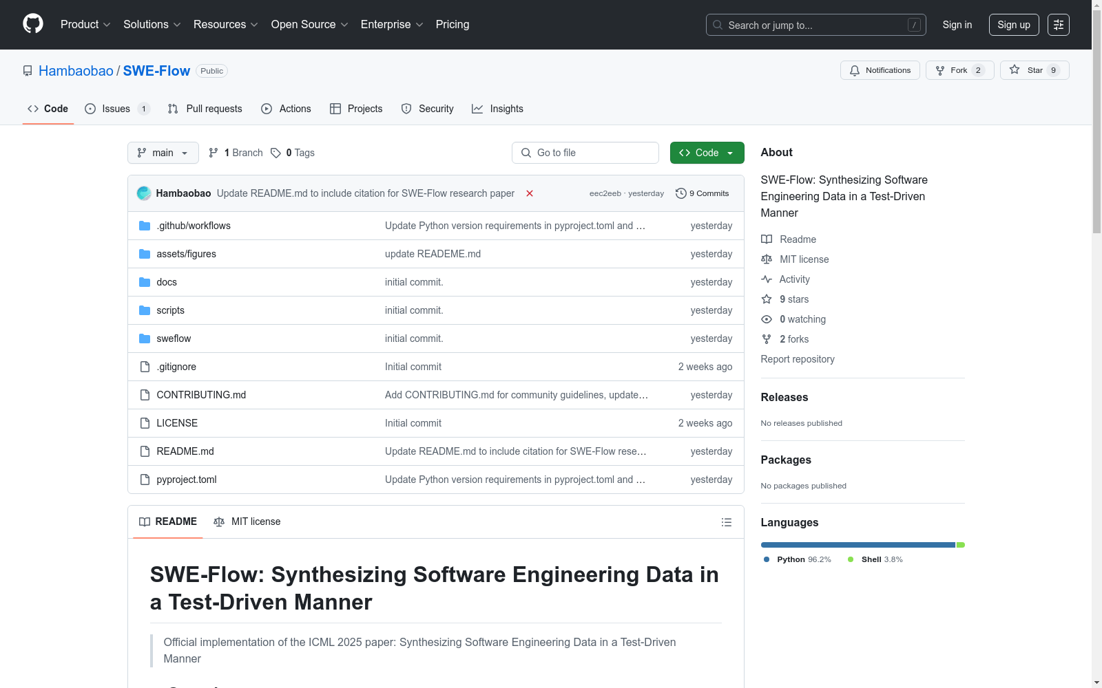The image size is (1102, 688).
Task: Expand the Open Source menu
Action: click(310, 25)
